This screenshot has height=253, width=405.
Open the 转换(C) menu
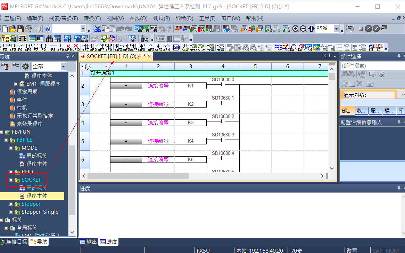pos(92,18)
